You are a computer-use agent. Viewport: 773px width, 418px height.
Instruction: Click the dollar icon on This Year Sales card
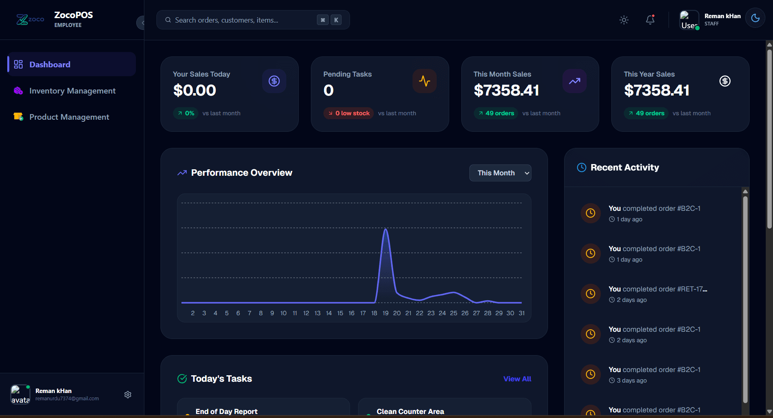725,81
